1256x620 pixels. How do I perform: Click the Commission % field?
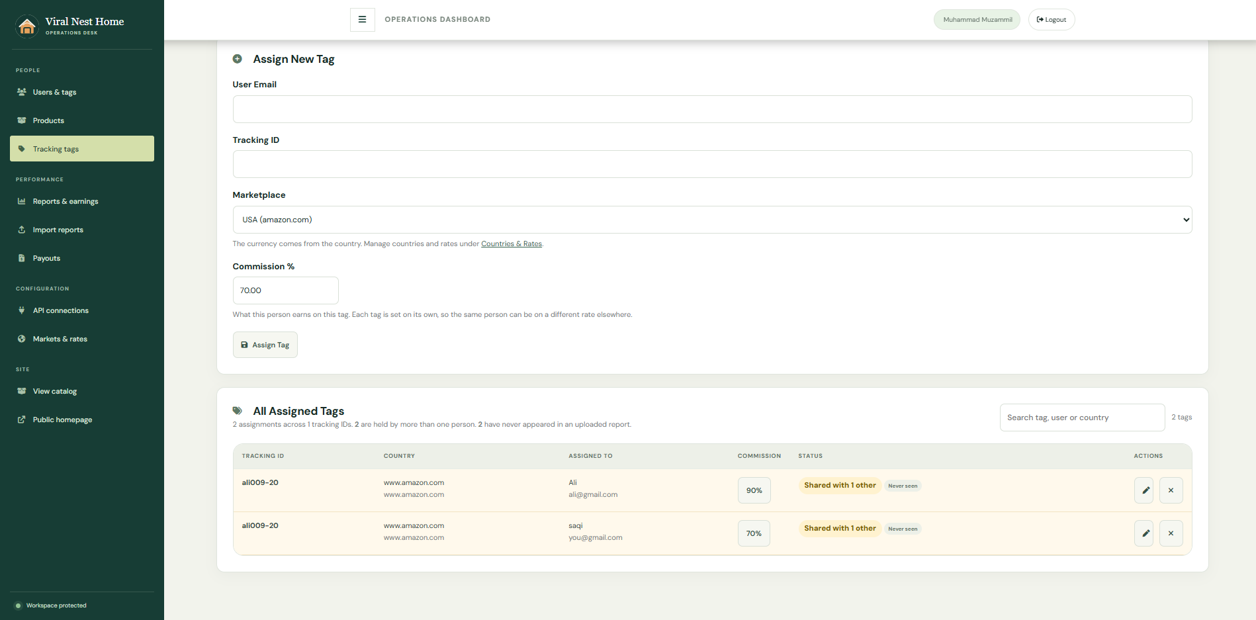click(286, 290)
